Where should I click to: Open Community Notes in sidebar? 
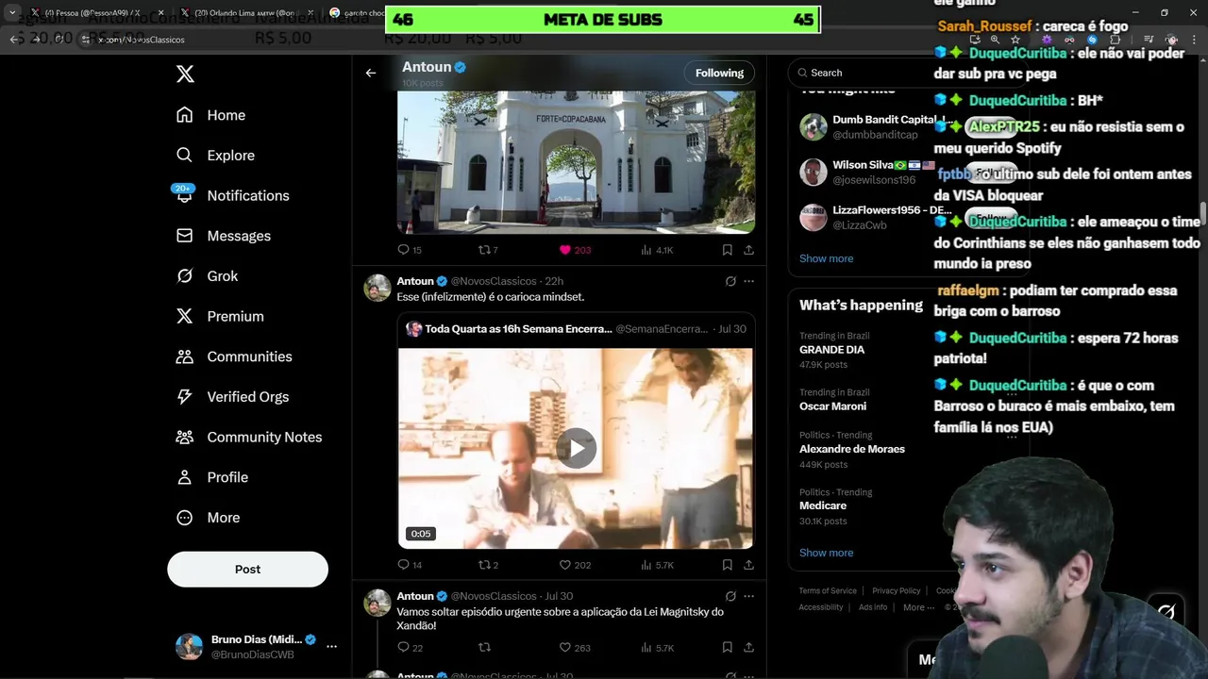click(250, 438)
